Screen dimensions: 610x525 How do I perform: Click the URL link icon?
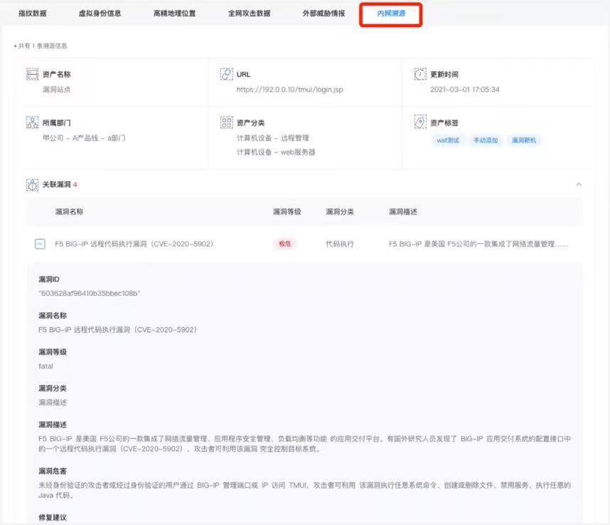226,74
